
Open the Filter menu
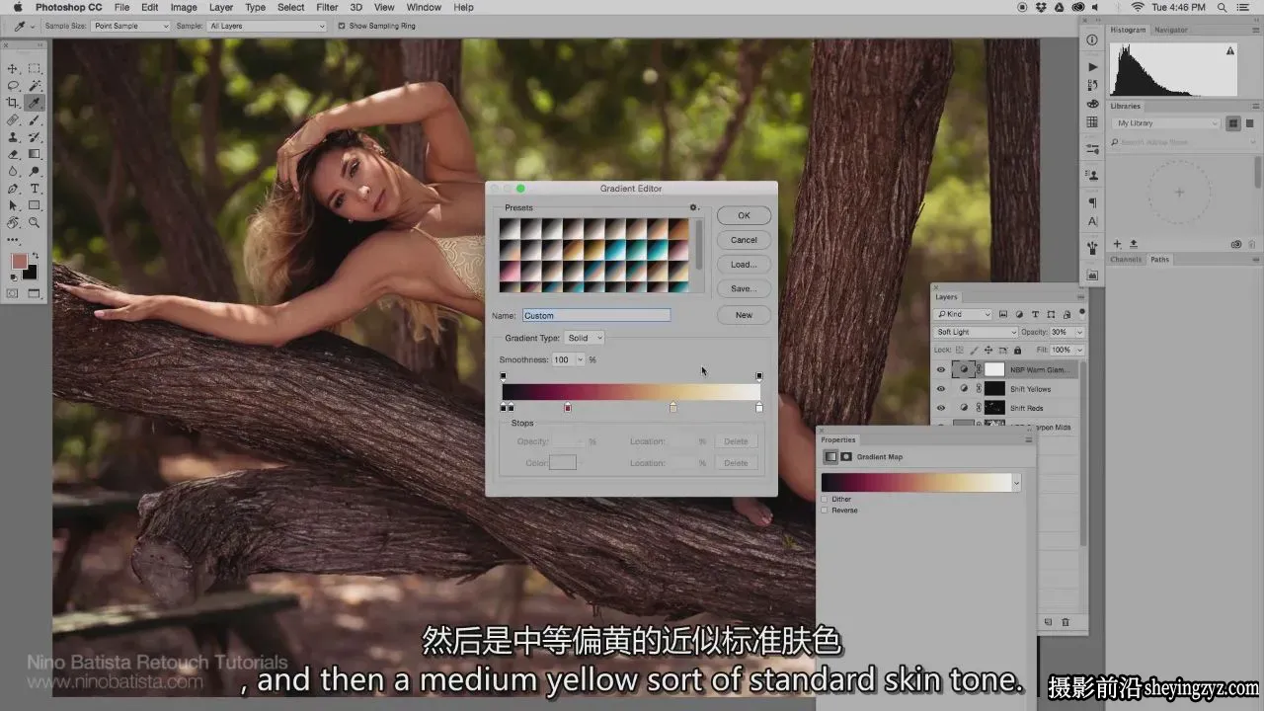[327, 7]
